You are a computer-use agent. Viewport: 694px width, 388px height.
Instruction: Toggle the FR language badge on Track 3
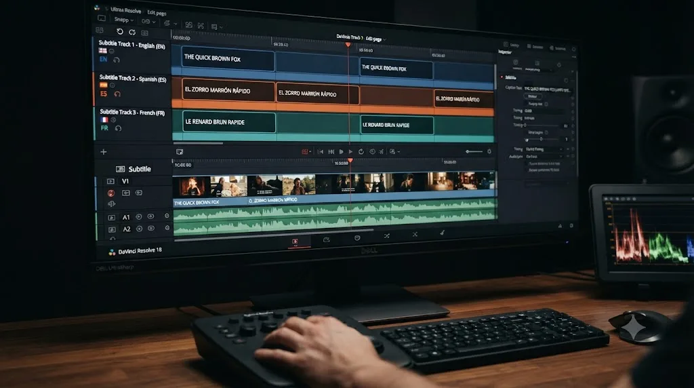pos(104,128)
